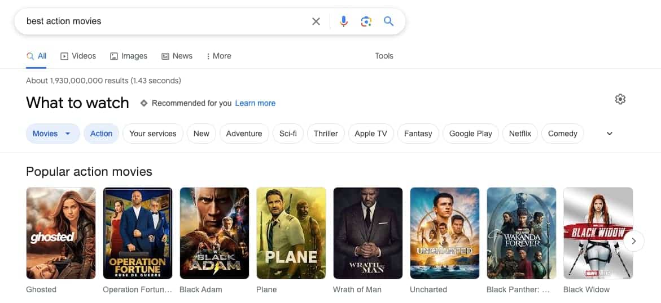
Task: Expand the filter chips with the chevron
Action: (x=609, y=133)
